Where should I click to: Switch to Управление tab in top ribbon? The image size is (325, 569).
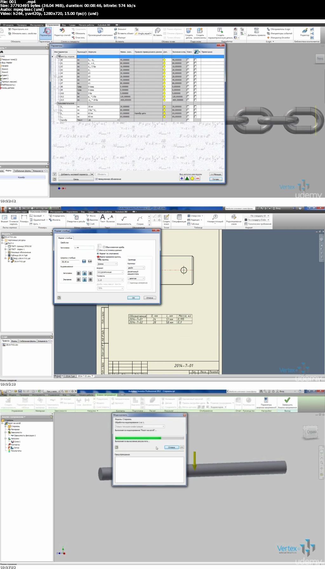[53, 25]
